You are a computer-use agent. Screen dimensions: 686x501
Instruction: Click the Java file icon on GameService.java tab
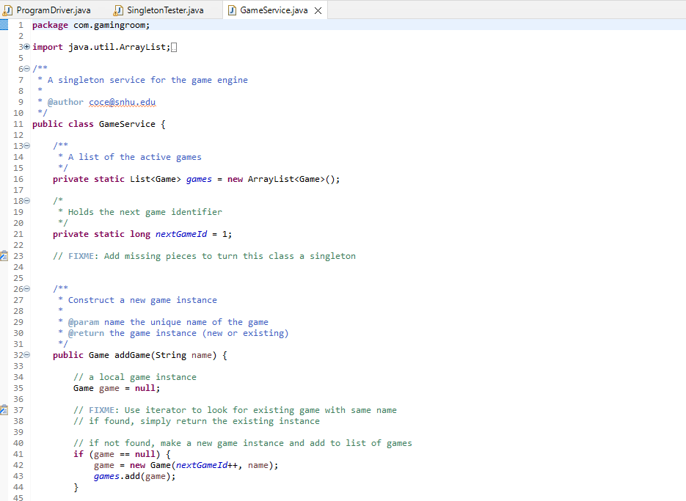click(x=233, y=10)
